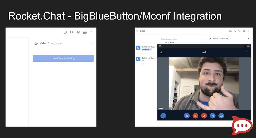
Task: Favorite the asd room with star icon
Action: pos(137,31)
